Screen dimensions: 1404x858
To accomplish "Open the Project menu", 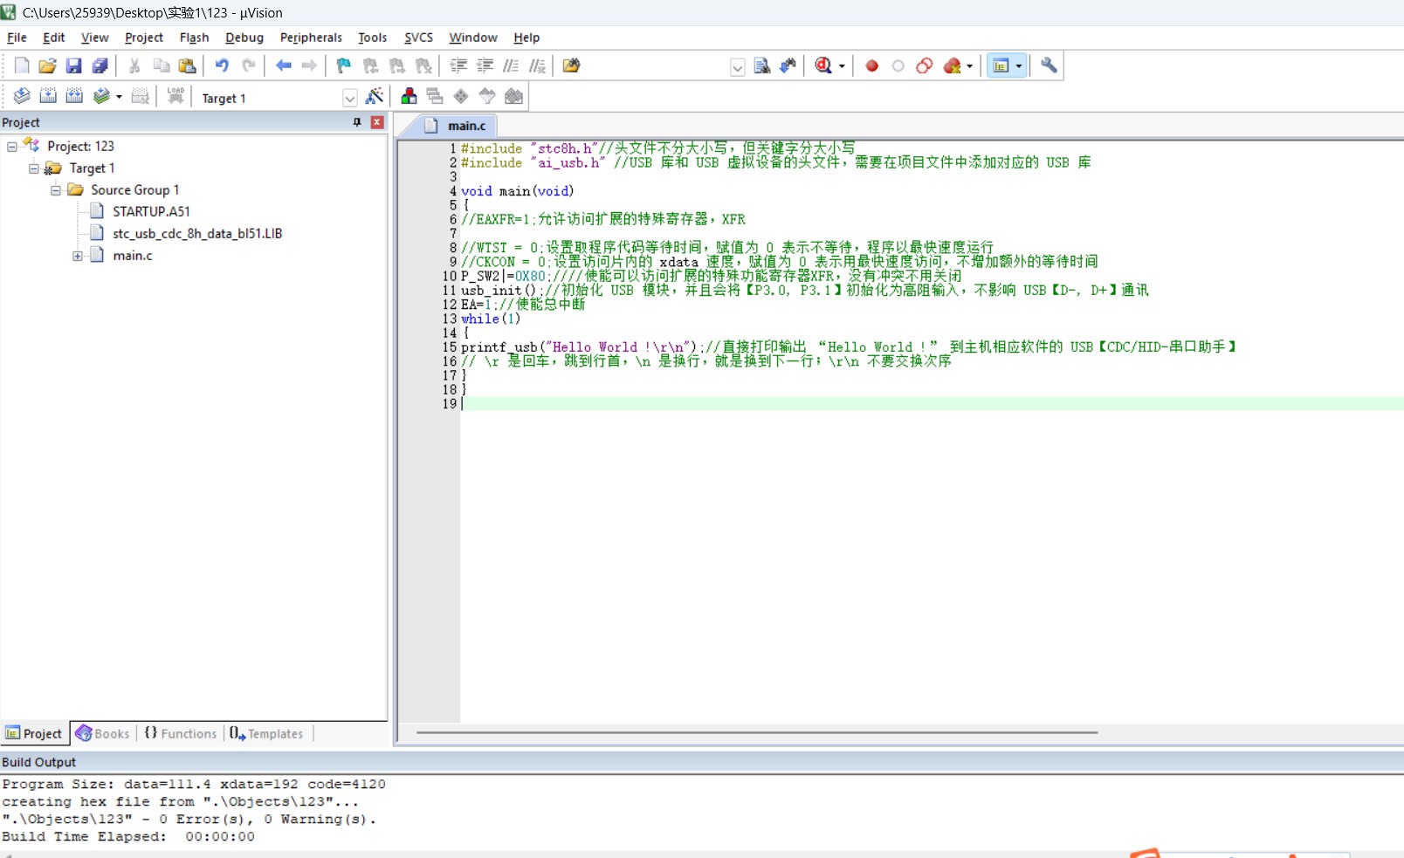I will pyautogui.click(x=144, y=38).
